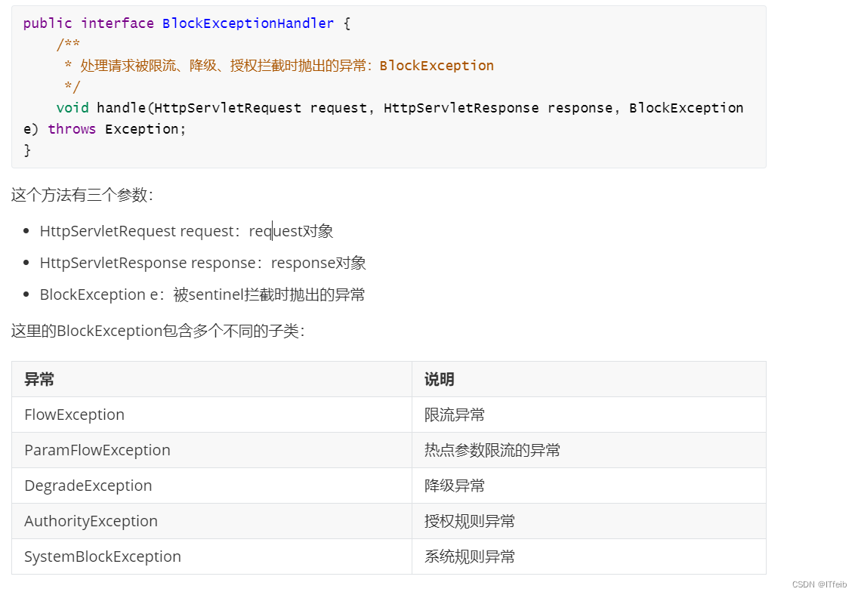Click the 授权规则异常 description cell
This screenshot has width=858, height=595.
(470, 521)
